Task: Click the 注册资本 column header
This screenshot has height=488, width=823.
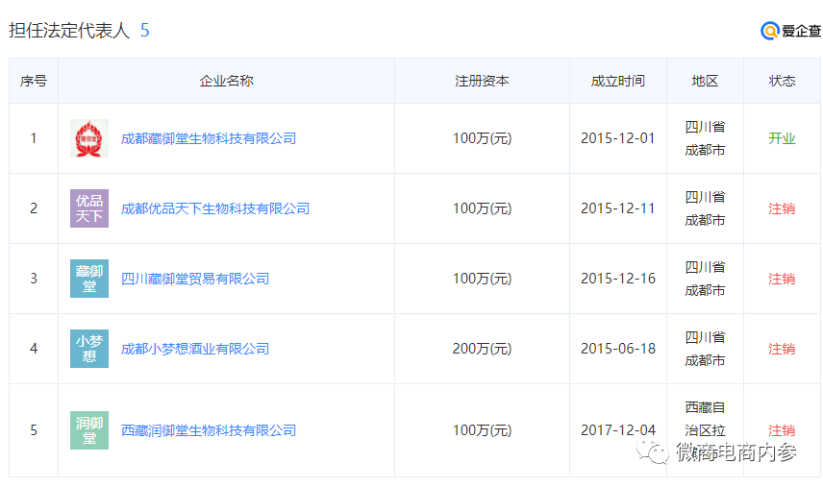Action: pyautogui.click(x=482, y=81)
